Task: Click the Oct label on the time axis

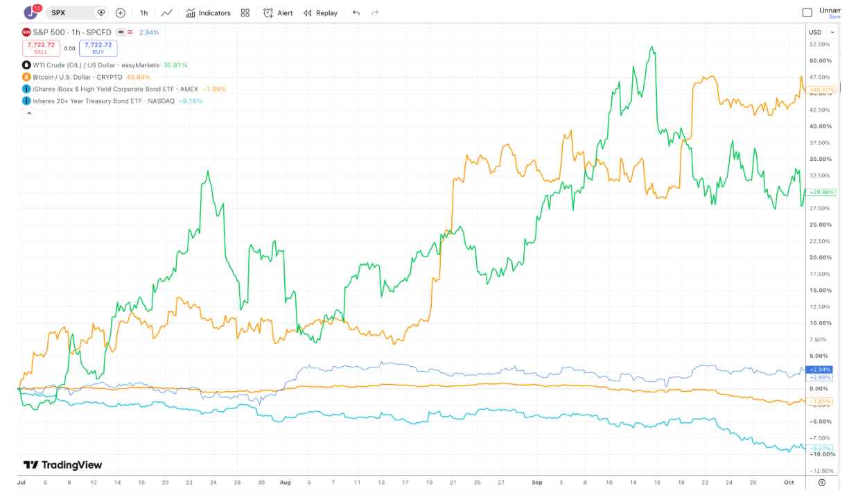Action: (x=789, y=482)
